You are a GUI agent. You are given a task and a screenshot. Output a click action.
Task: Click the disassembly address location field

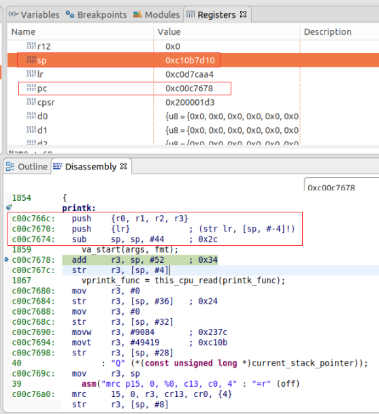pos(342,185)
